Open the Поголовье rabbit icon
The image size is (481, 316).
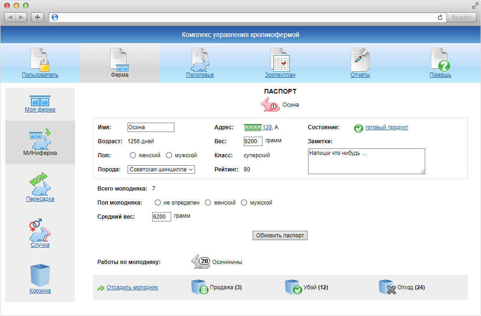click(x=200, y=59)
